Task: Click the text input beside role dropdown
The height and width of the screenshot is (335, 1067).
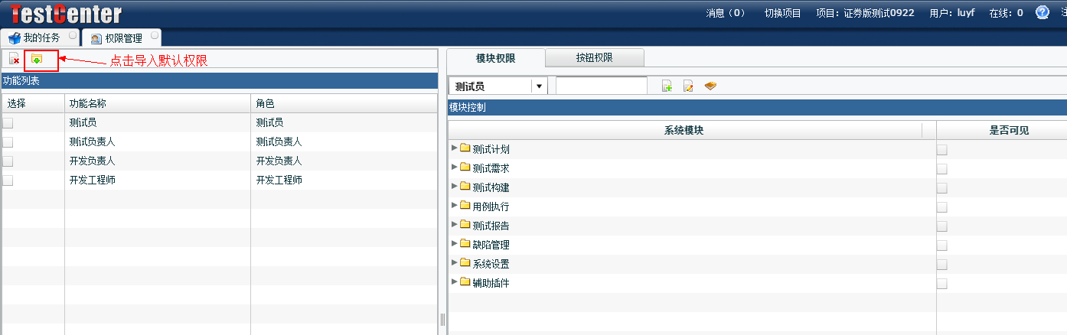Action: (x=601, y=86)
